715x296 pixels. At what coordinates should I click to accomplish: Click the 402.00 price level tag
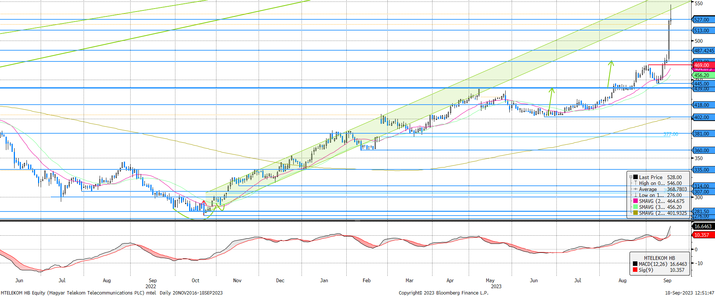point(703,117)
